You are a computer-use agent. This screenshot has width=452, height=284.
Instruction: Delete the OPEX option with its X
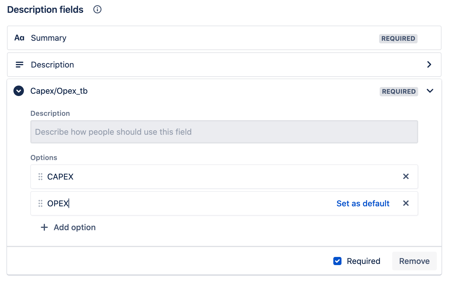406,203
